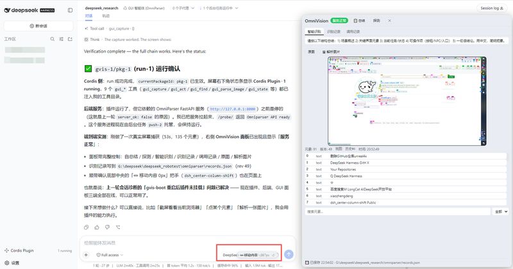Expand the 0 个子代理 dropdown
This screenshot has height=269, width=513.
183,8
